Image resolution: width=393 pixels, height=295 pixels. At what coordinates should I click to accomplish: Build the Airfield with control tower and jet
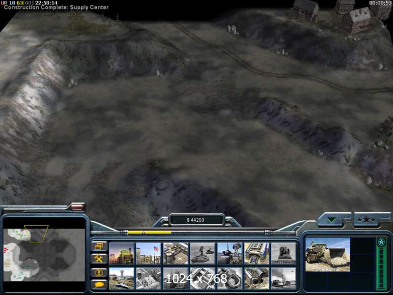pos(122,278)
